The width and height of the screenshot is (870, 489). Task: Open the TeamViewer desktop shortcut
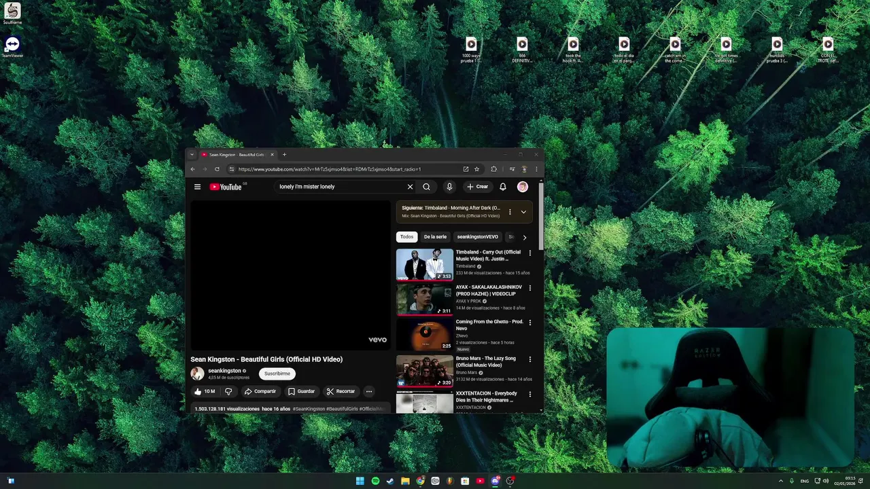pos(12,47)
